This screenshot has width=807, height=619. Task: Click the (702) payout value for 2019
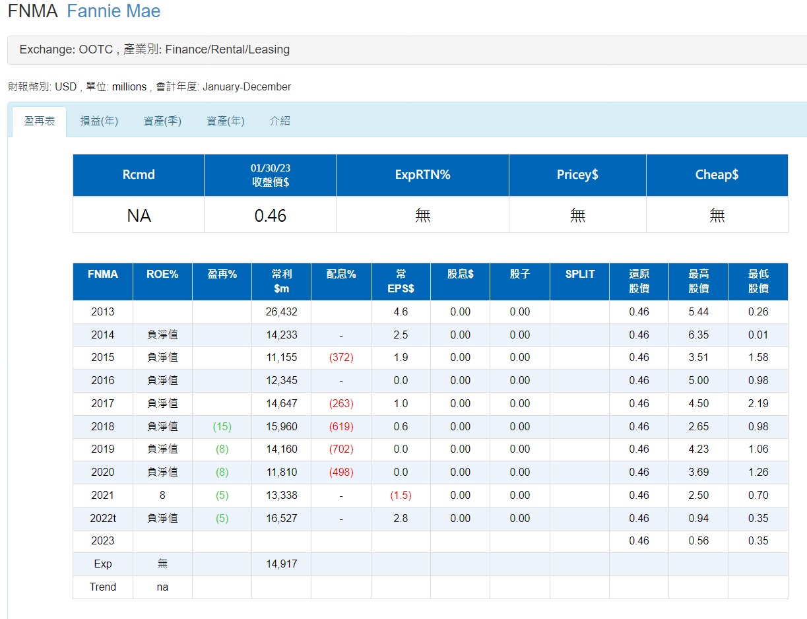coord(341,449)
